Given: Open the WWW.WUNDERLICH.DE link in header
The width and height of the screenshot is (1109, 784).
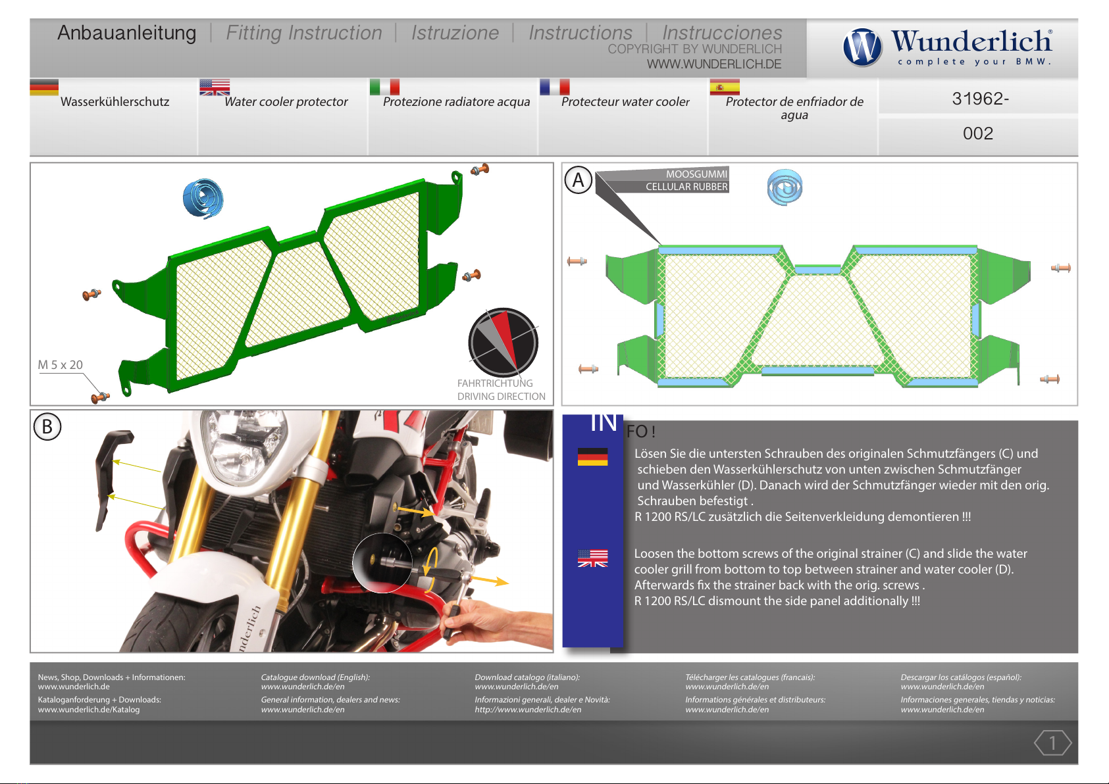Looking at the screenshot, I should (x=714, y=64).
